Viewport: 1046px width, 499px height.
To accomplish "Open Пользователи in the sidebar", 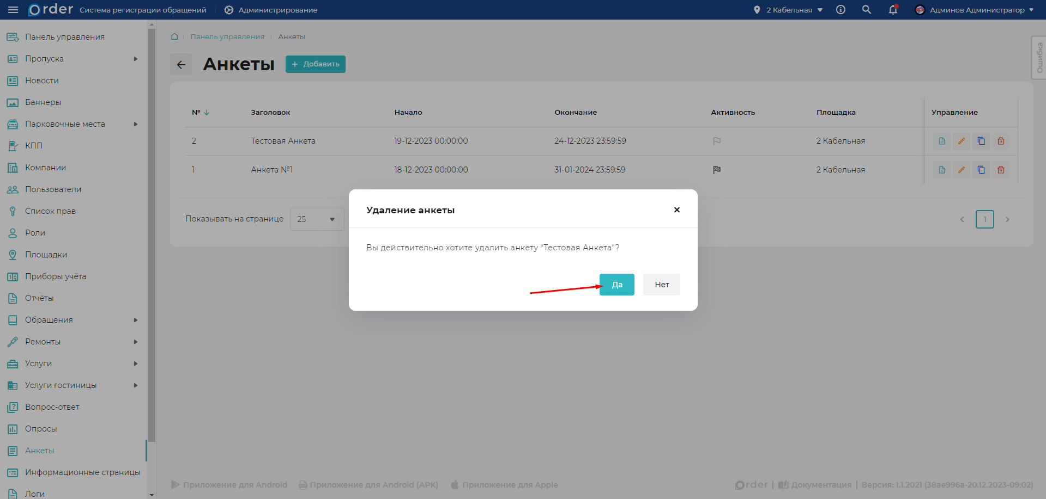I will click(x=53, y=189).
